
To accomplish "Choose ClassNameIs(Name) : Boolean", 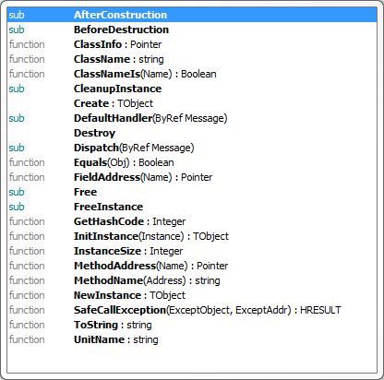I will pyautogui.click(x=192, y=74).
